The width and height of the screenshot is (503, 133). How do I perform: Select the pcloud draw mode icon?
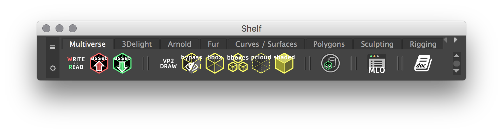click(x=261, y=63)
